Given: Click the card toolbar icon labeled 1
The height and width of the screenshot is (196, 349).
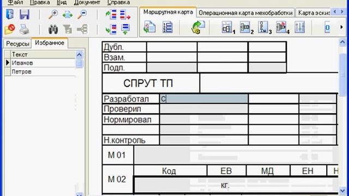Looking at the screenshot, I should [228, 27].
